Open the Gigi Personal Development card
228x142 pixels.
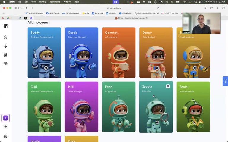44,107
